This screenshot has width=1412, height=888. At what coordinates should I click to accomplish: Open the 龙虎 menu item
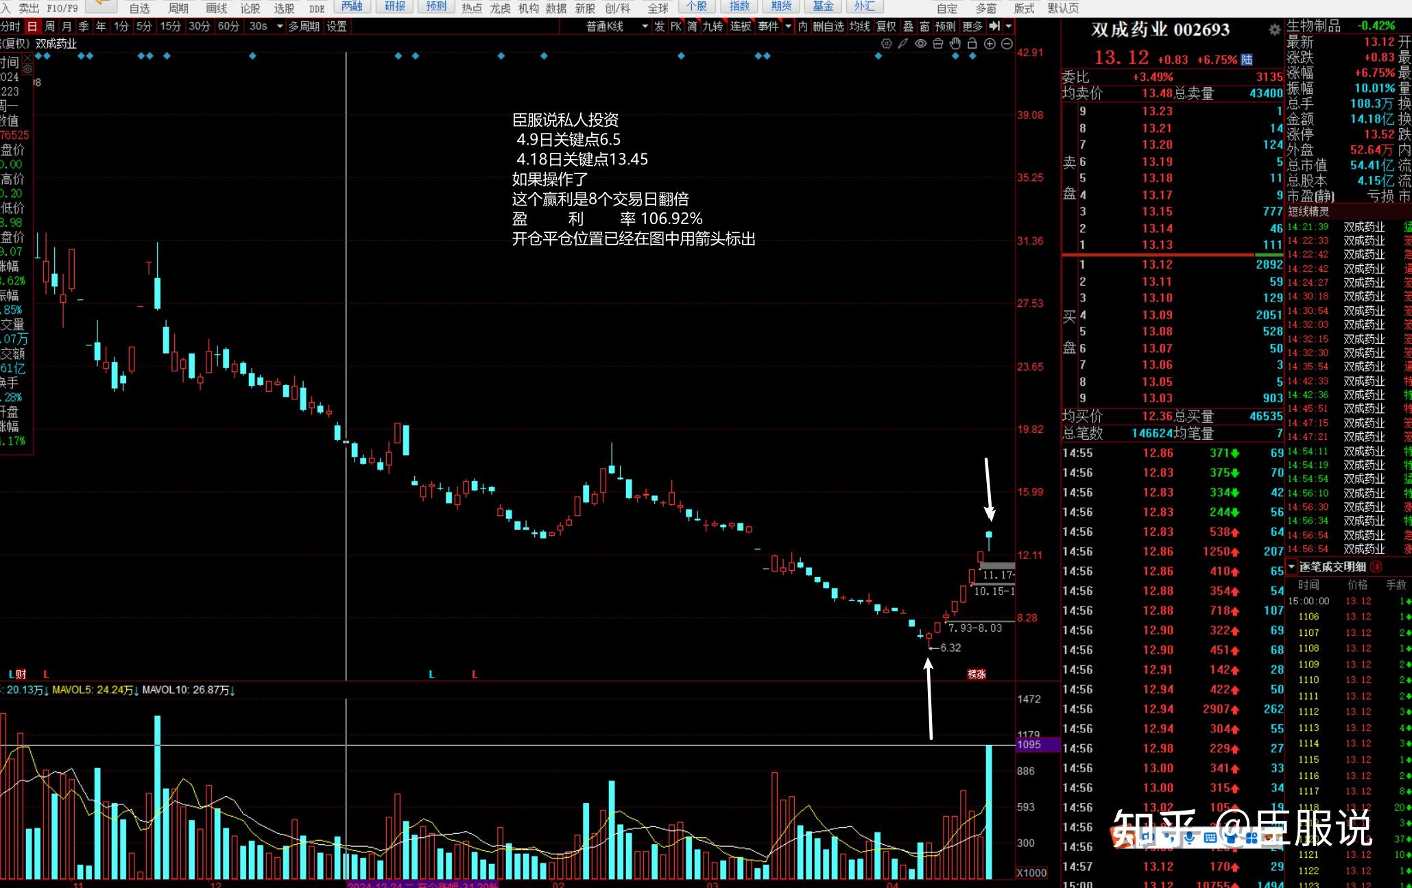(500, 8)
